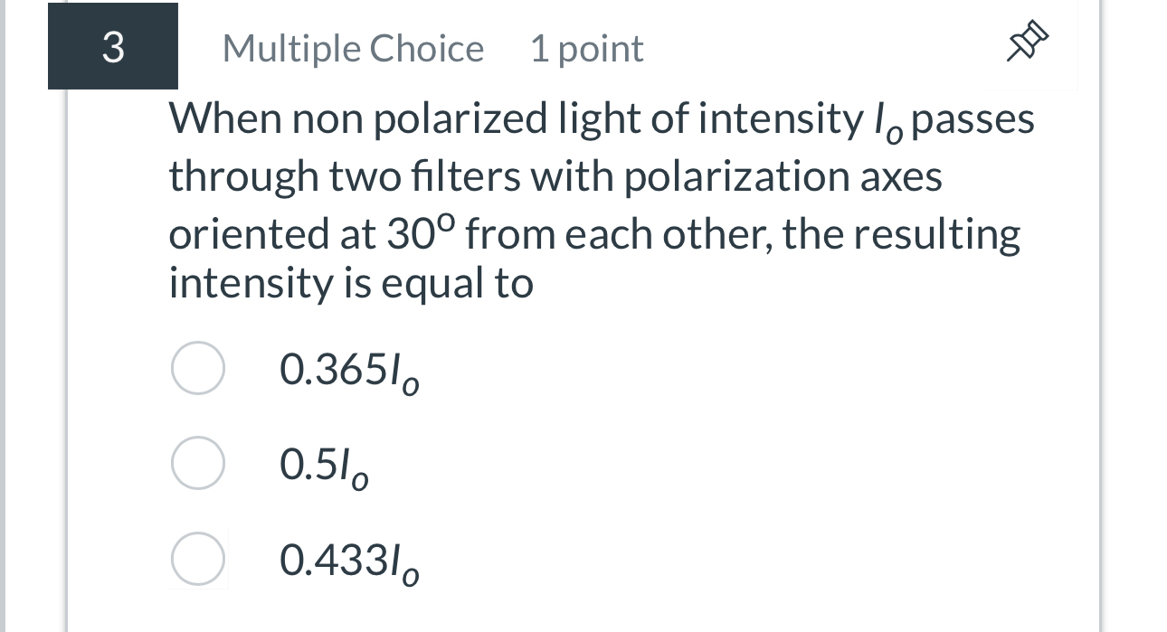Screen dimensions: 1167x632
Task: Click the answer text 0.5I0
Action: click(321, 464)
